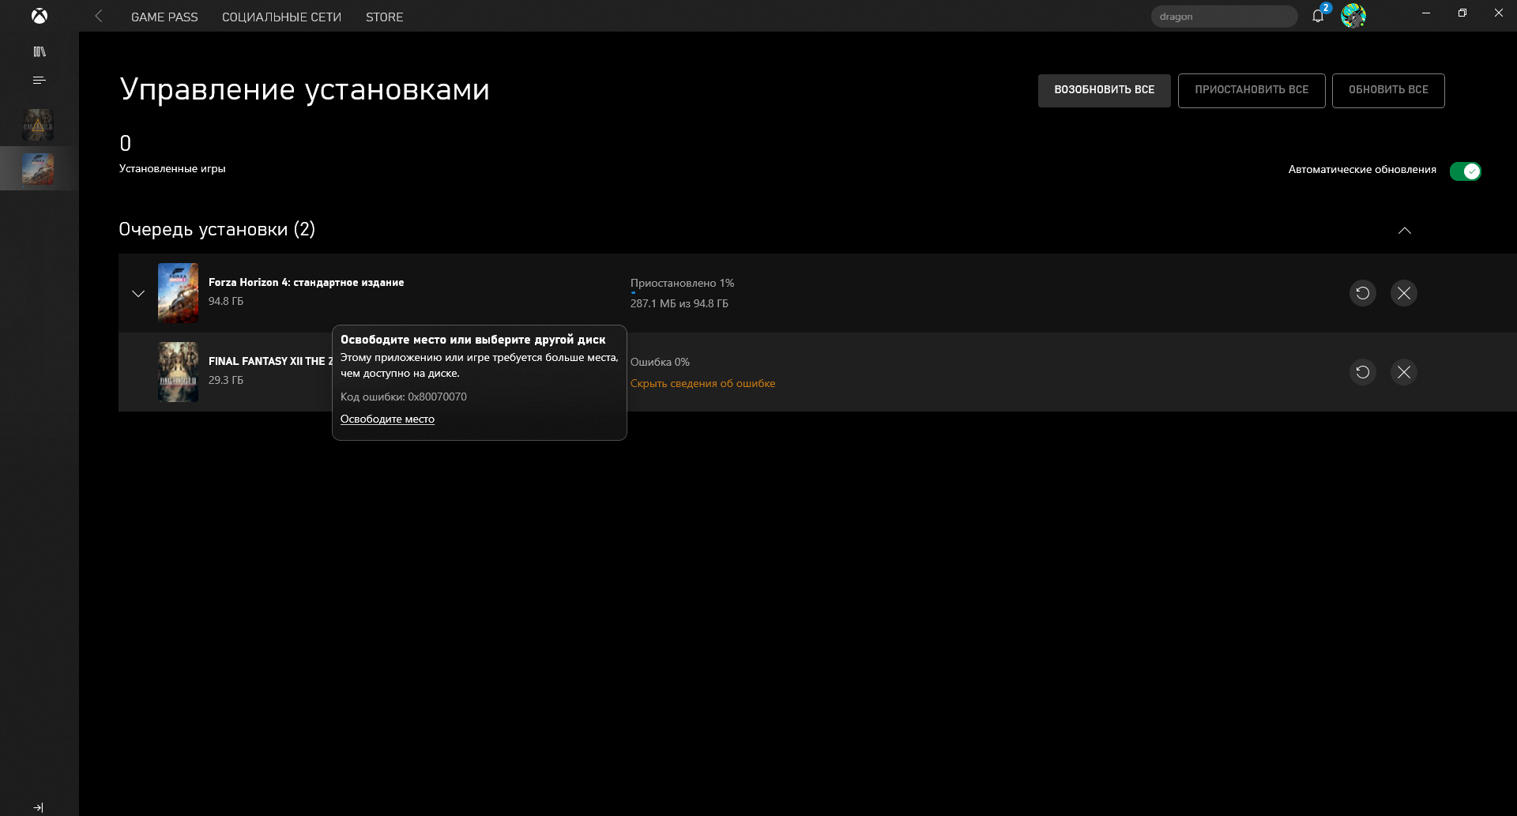Cancel FINAL FANTASY XII installation
1517x816 pixels.
coord(1404,372)
